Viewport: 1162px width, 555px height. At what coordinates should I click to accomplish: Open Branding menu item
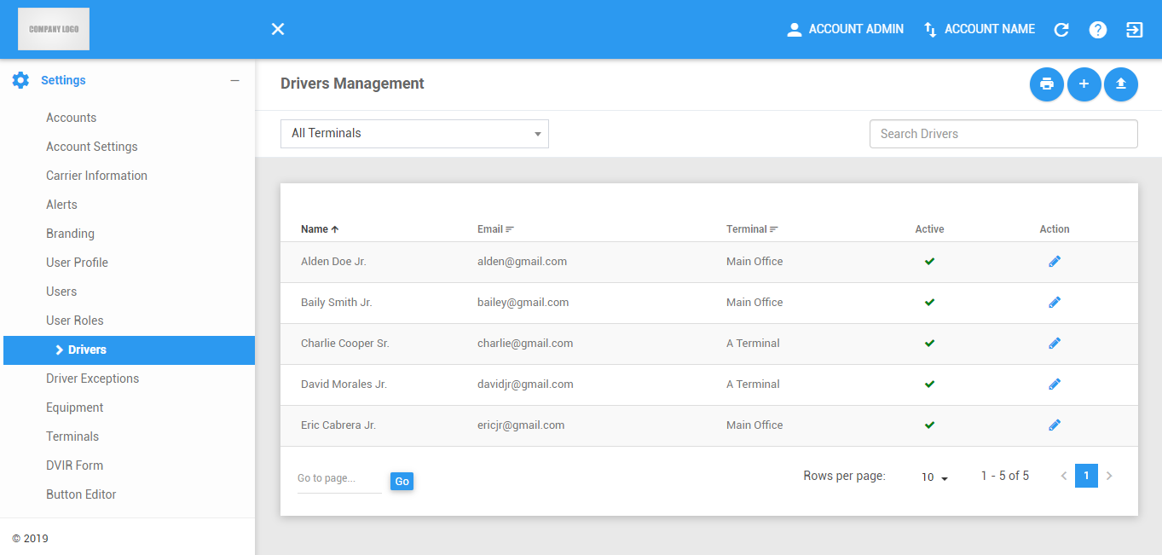[x=70, y=234]
